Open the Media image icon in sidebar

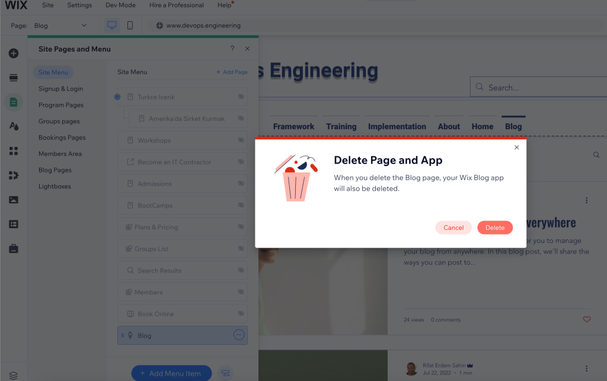coord(14,200)
